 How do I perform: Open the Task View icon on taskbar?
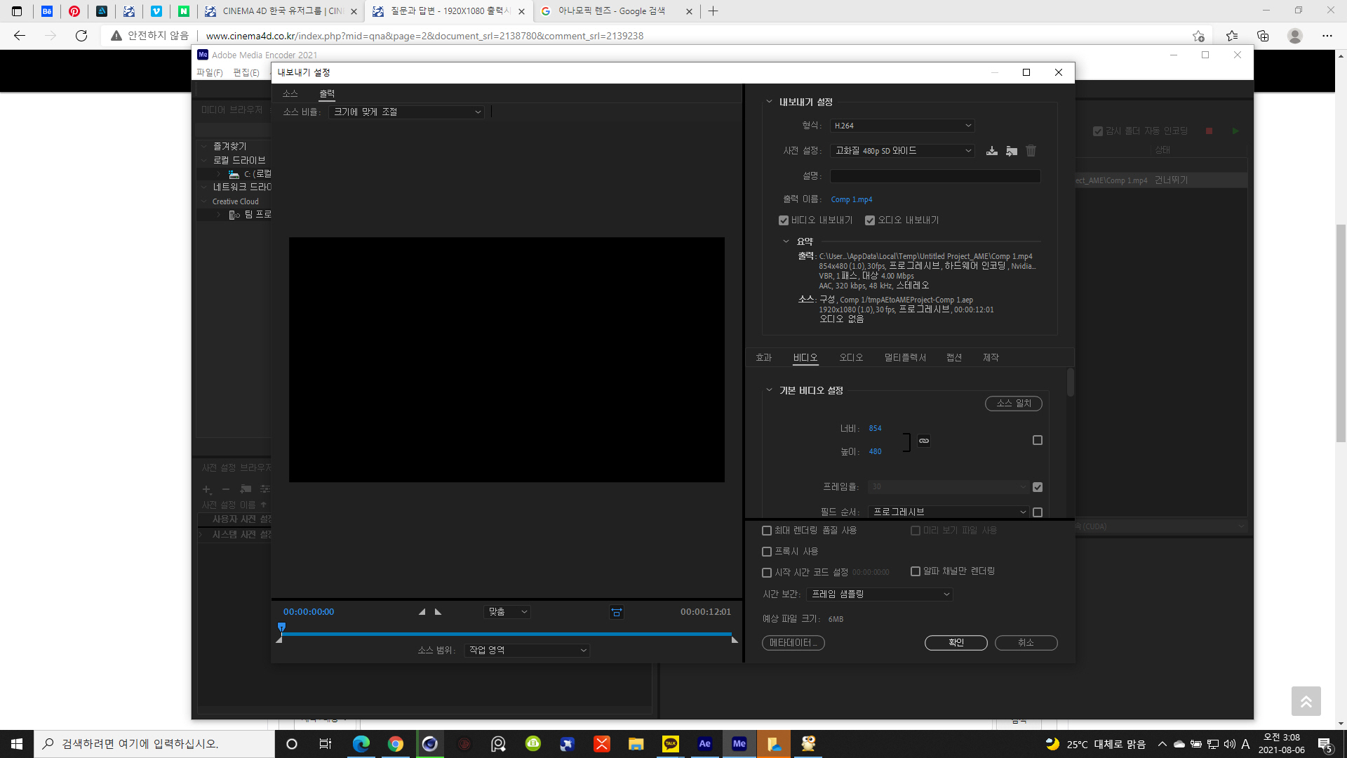(x=326, y=744)
